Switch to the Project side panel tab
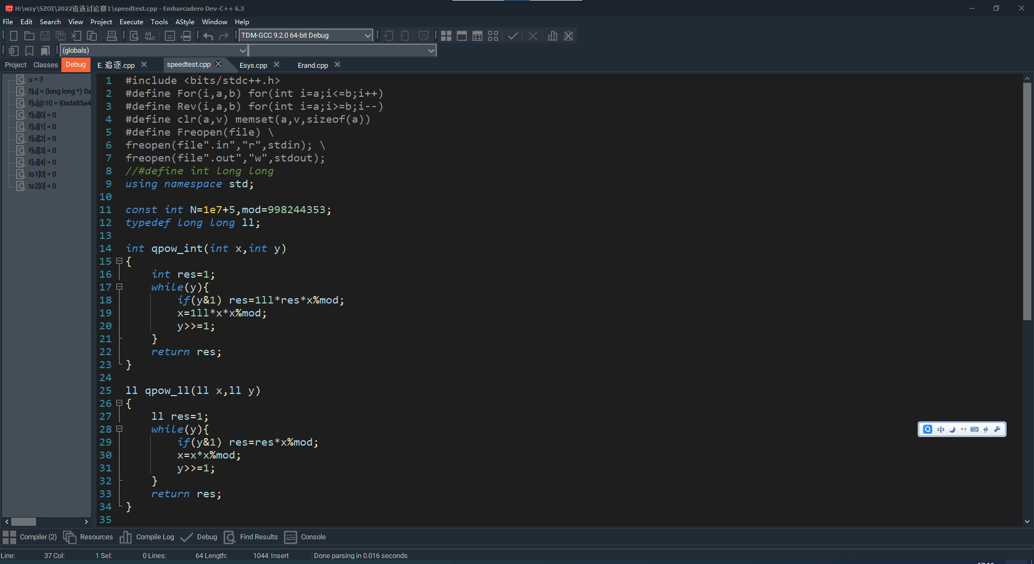The width and height of the screenshot is (1034, 564). pos(16,65)
